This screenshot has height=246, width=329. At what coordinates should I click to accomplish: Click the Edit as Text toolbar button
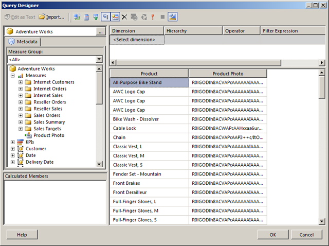click(20, 17)
